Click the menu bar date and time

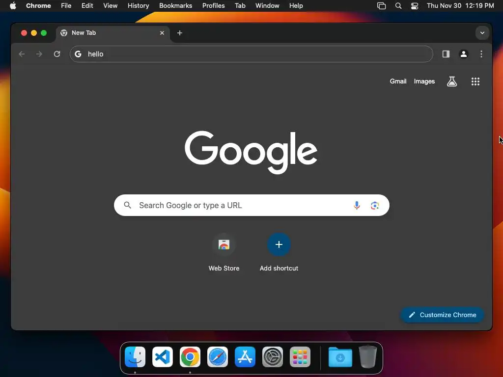(x=460, y=6)
